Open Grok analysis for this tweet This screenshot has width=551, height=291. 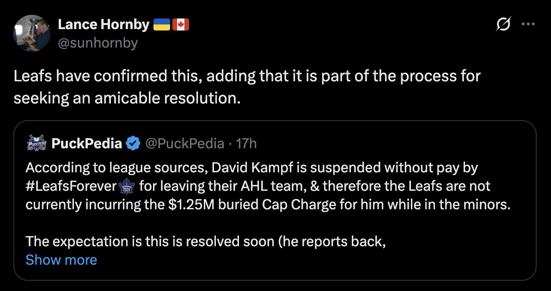(504, 24)
